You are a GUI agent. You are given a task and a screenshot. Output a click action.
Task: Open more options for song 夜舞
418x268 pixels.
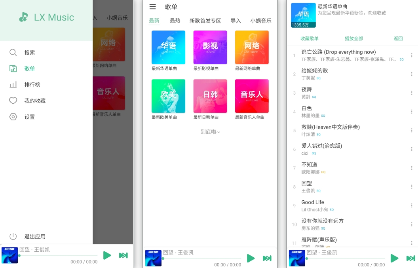411,93
